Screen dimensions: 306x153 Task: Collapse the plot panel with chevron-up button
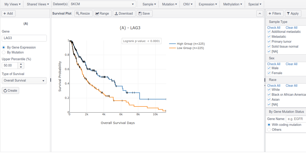pyautogui.click(x=260, y=13)
